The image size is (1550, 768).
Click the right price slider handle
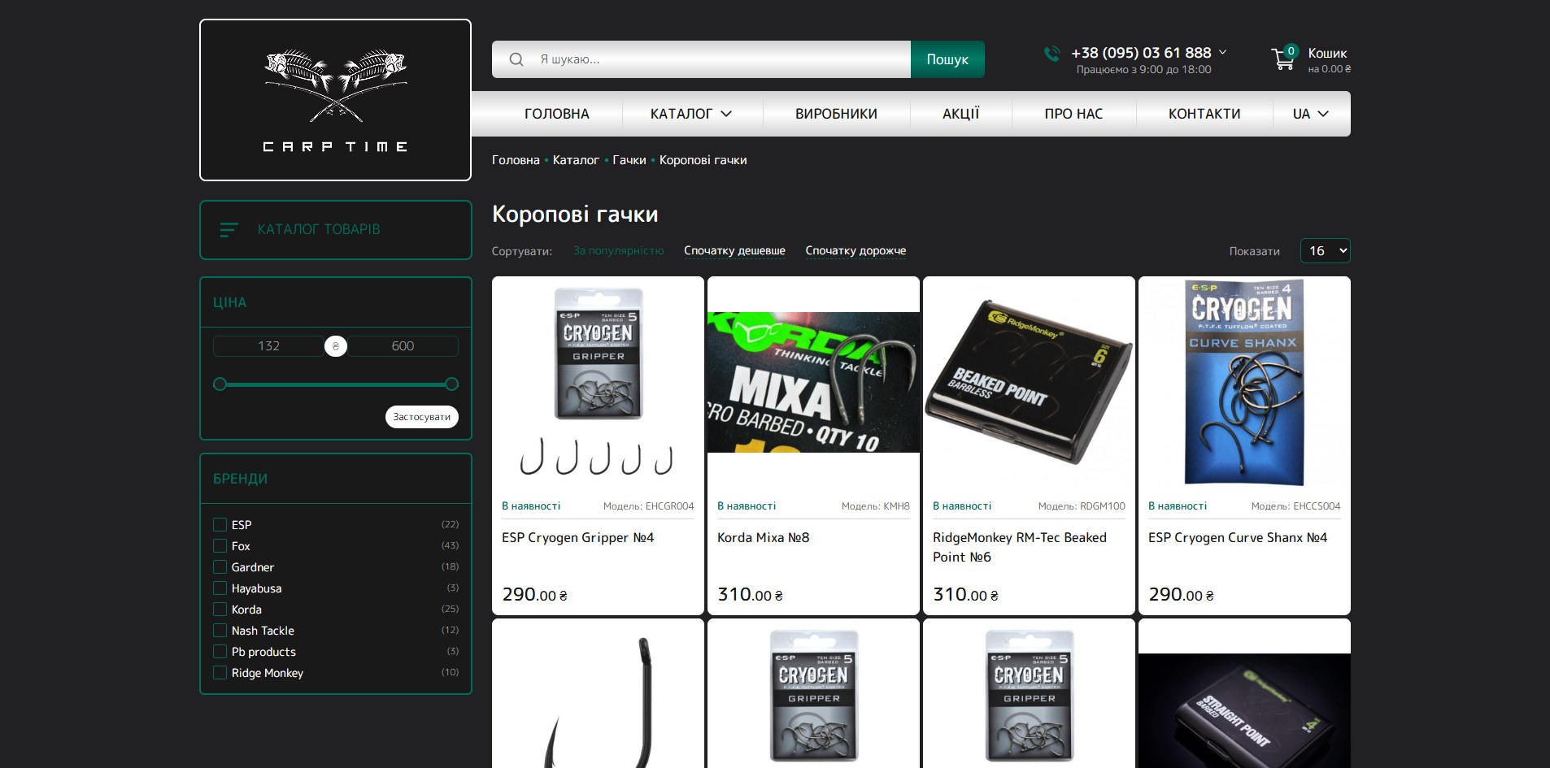[452, 384]
